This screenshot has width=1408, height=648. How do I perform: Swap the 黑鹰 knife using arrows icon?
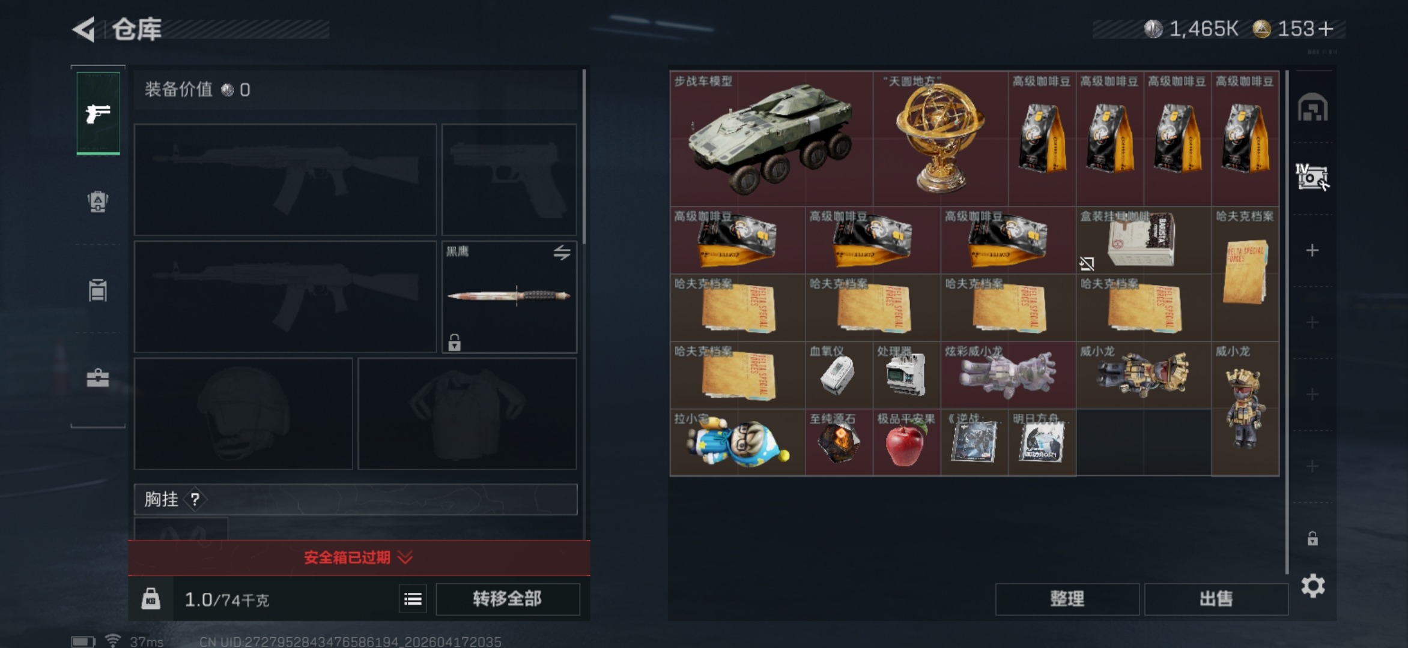tap(562, 253)
